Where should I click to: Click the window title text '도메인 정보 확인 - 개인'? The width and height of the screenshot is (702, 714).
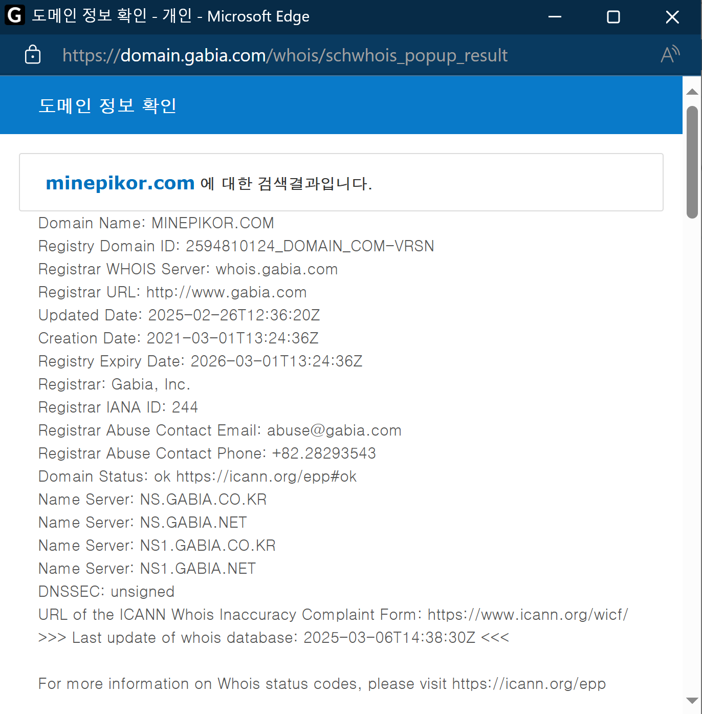point(112,16)
